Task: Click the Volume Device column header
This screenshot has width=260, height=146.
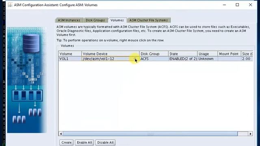Action: point(110,54)
